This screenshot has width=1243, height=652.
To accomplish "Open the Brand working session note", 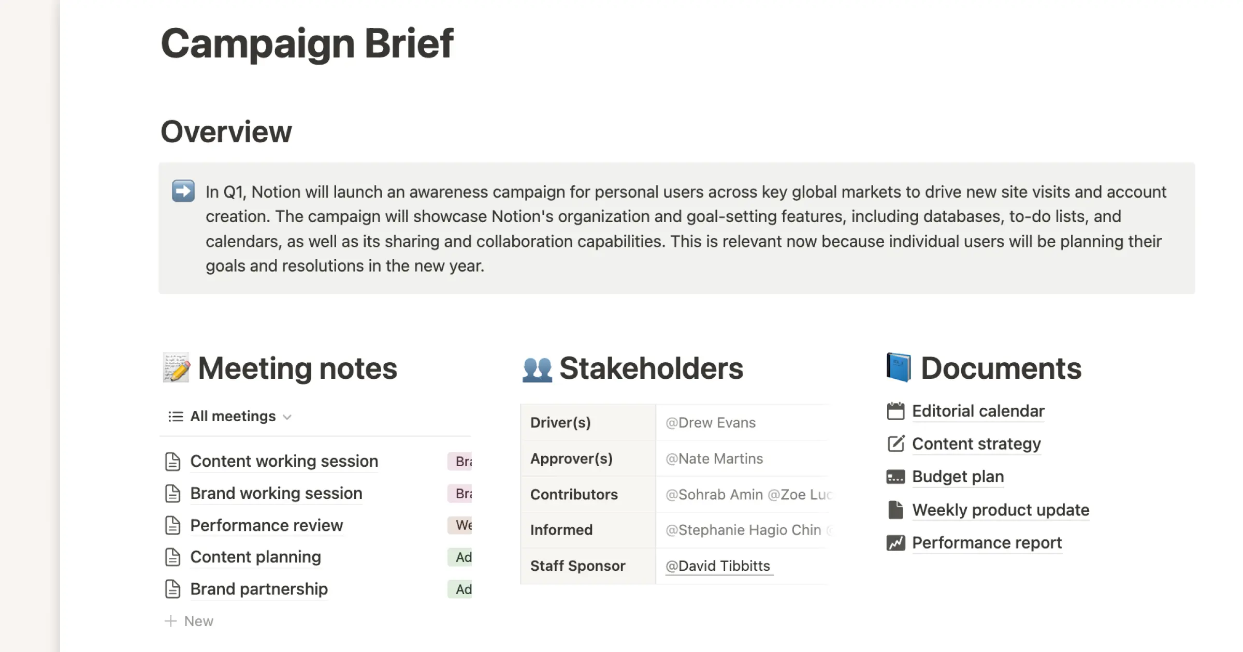I will coord(276,493).
